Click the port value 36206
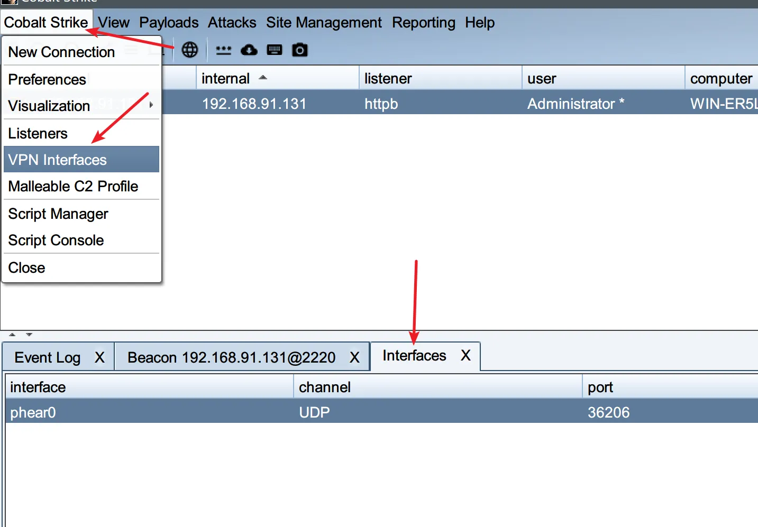The height and width of the screenshot is (527, 758). pos(609,412)
